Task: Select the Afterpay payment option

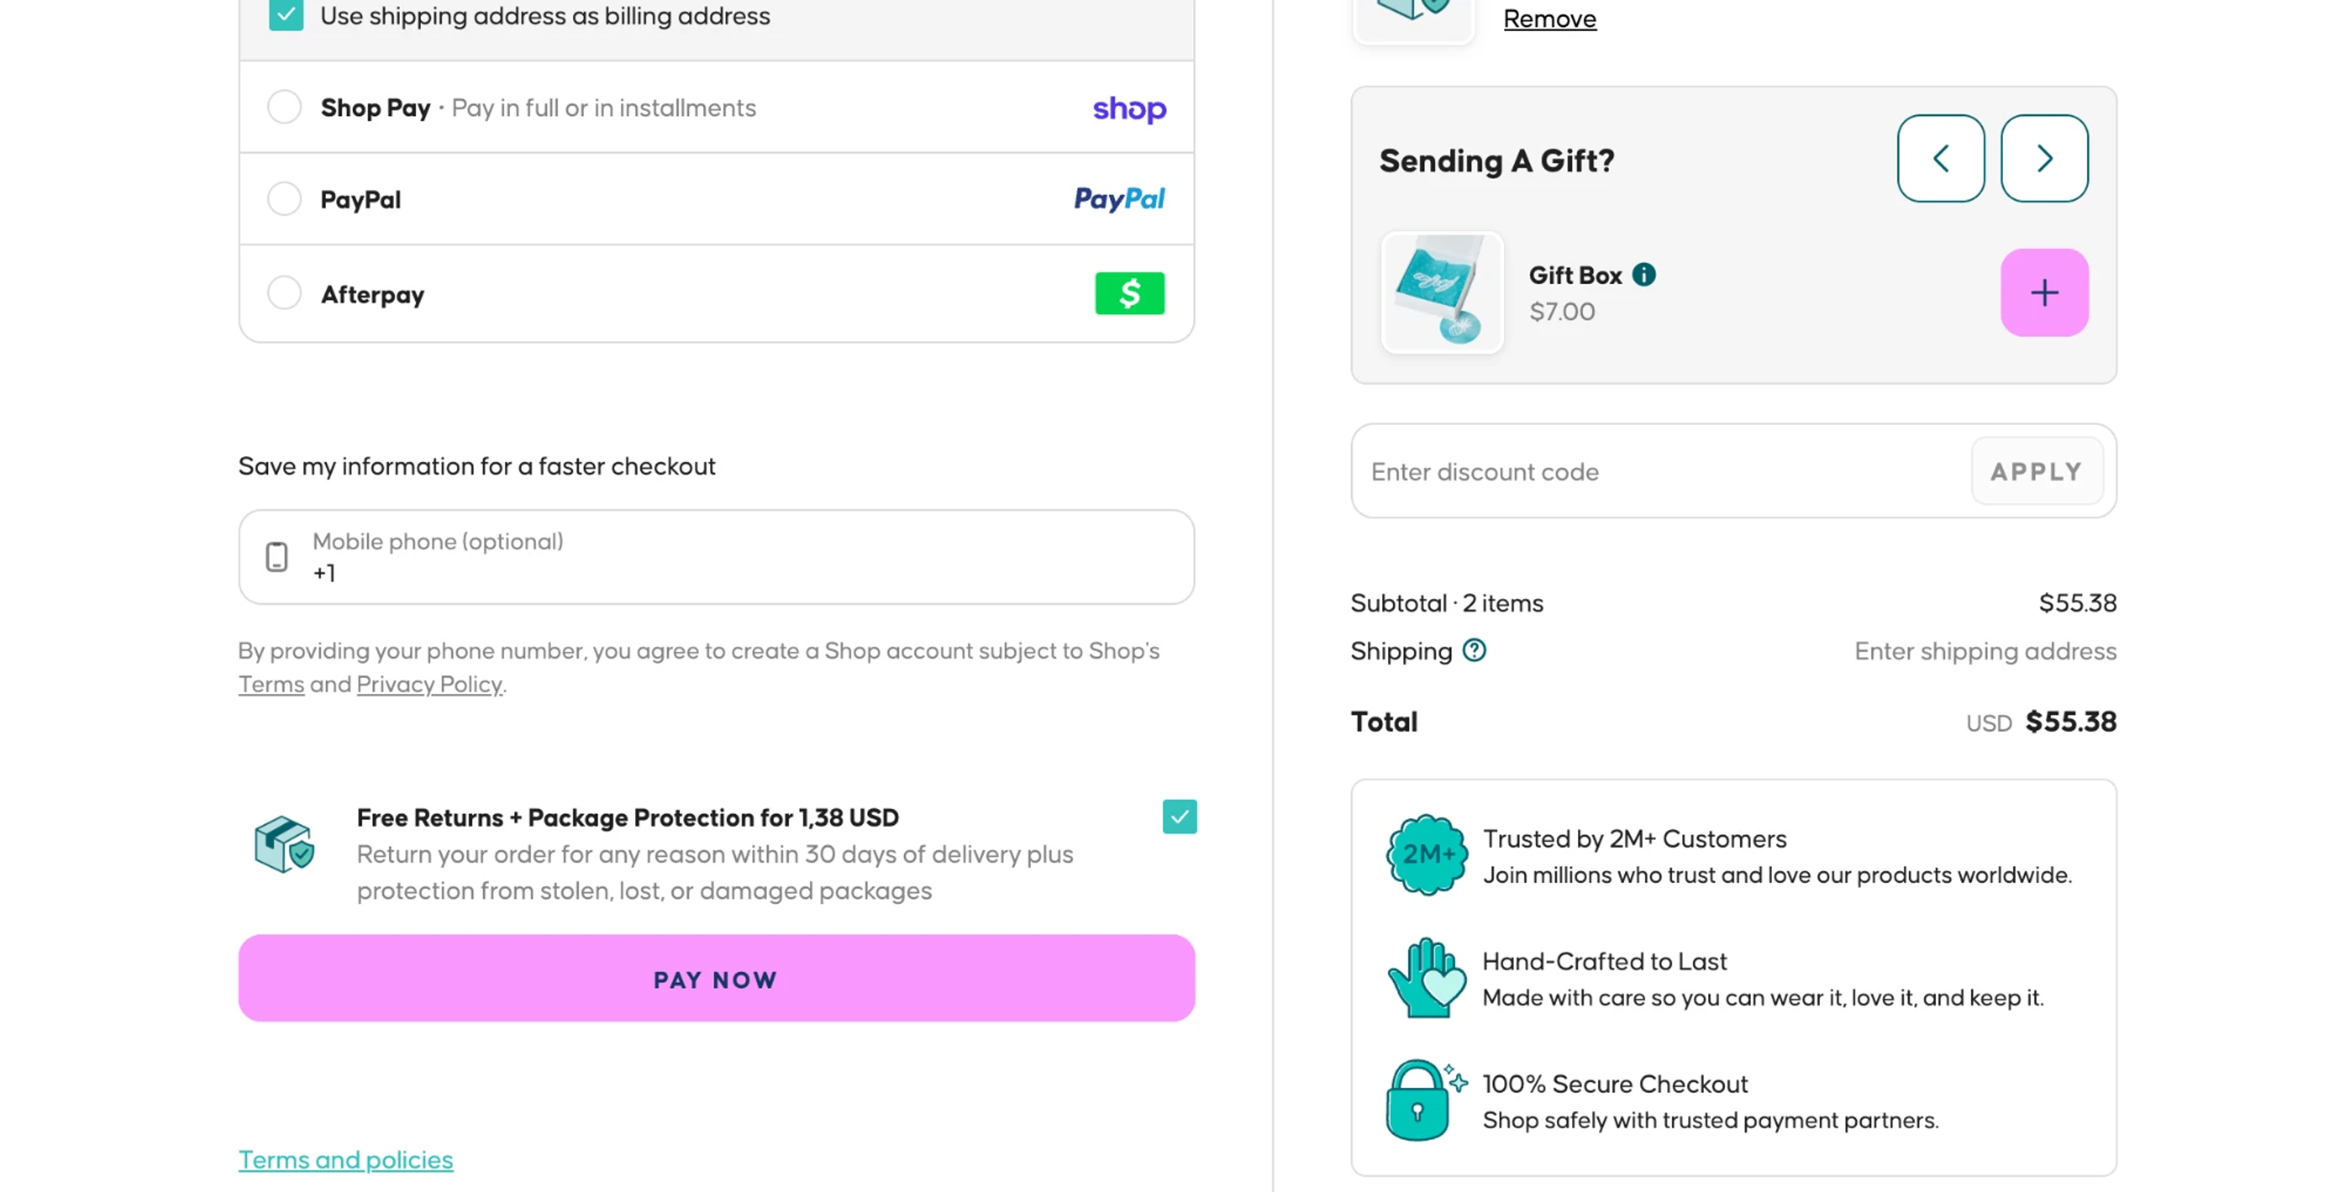Action: 284,293
